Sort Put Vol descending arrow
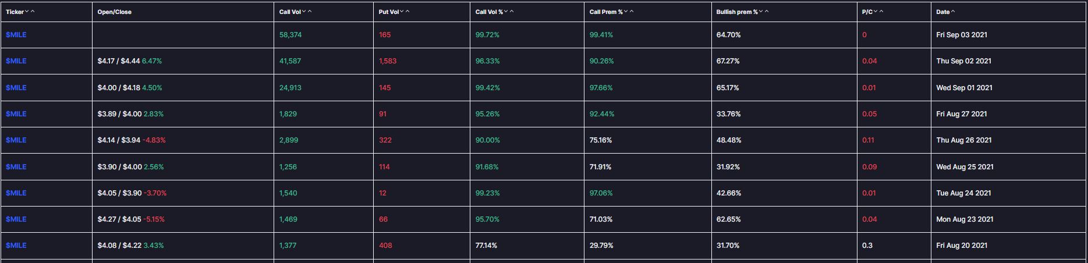The height and width of the screenshot is (263, 1088). pos(402,12)
